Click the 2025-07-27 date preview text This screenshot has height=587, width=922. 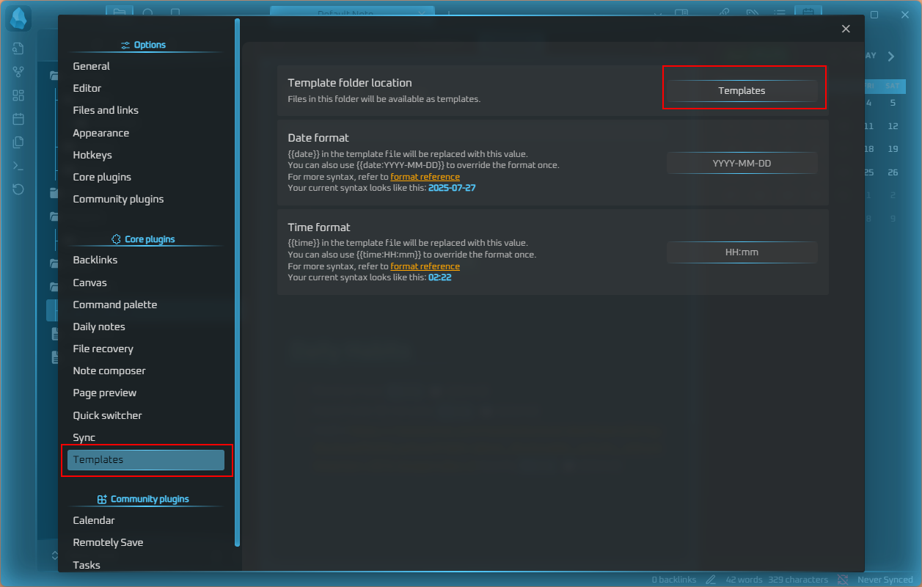coord(453,188)
